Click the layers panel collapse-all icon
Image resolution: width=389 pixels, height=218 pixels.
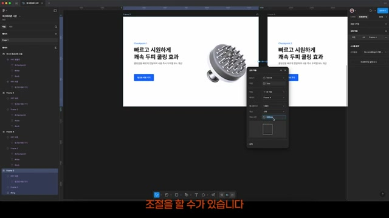point(56,48)
